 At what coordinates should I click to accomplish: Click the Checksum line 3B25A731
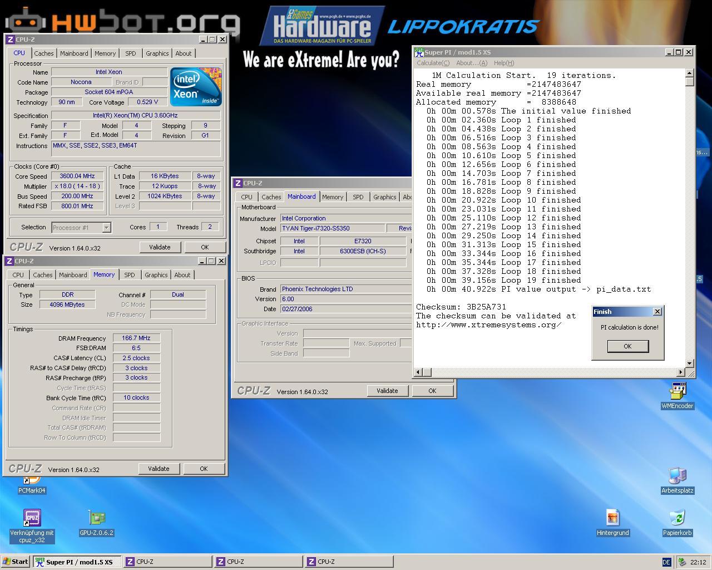click(x=461, y=307)
